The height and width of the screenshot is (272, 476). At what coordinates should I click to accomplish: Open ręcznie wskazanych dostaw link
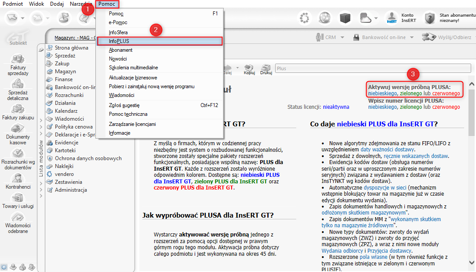[x=416, y=156]
